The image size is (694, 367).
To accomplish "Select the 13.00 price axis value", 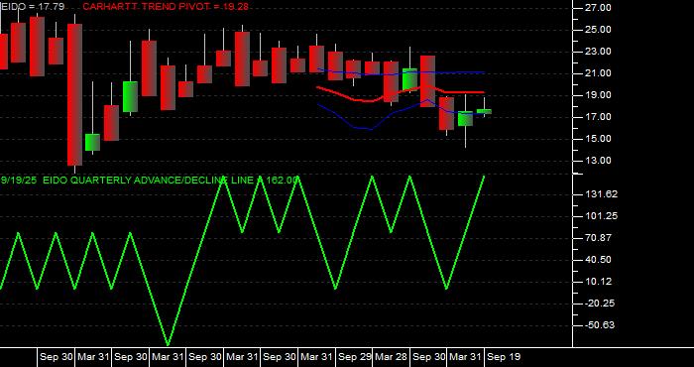I will click(599, 161).
